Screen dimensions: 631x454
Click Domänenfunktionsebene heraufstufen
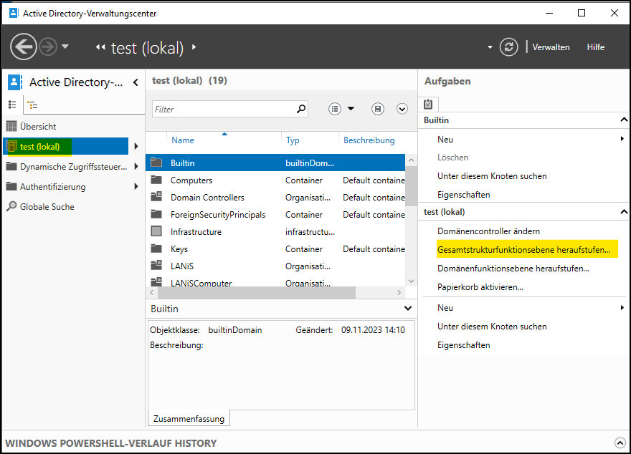(x=513, y=268)
